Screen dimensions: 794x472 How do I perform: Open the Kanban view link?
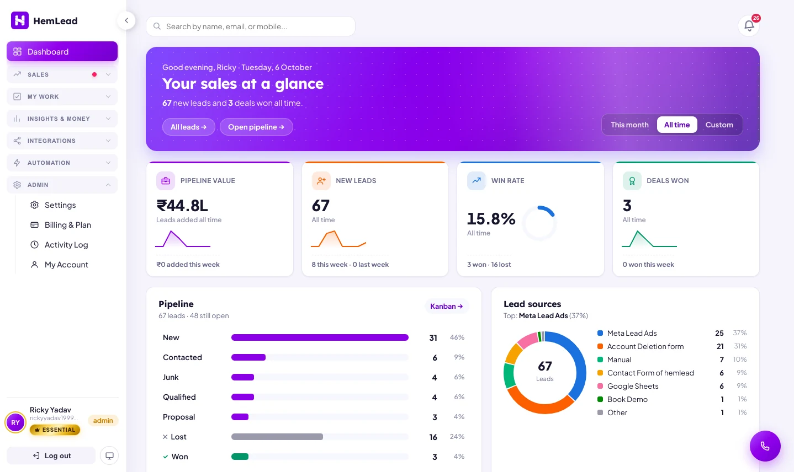pyautogui.click(x=447, y=306)
